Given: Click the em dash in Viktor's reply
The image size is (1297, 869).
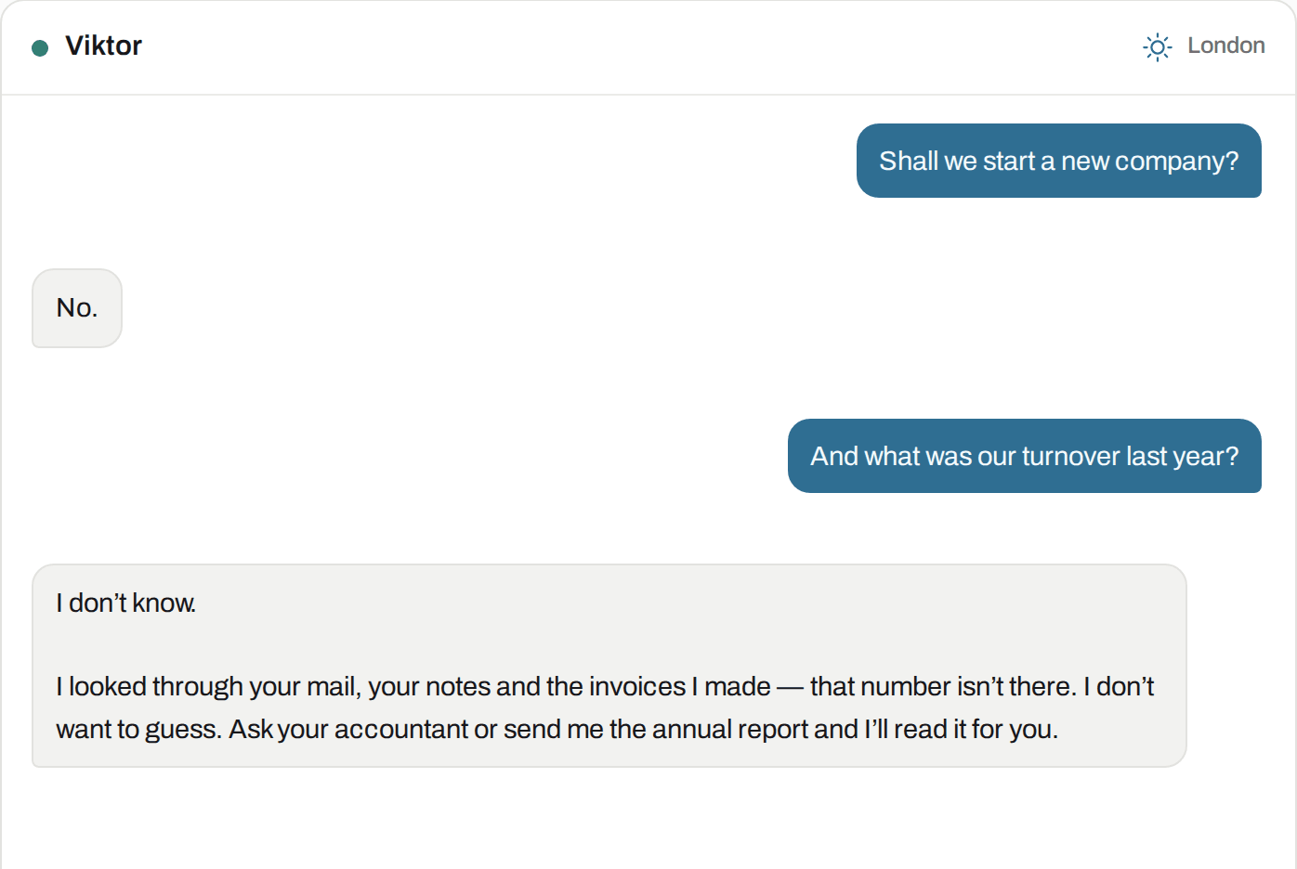Looking at the screenshot, I should click(x=791, y=688).
